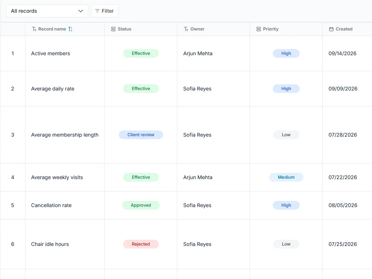Click the Owner column header

tap(213, 29)
